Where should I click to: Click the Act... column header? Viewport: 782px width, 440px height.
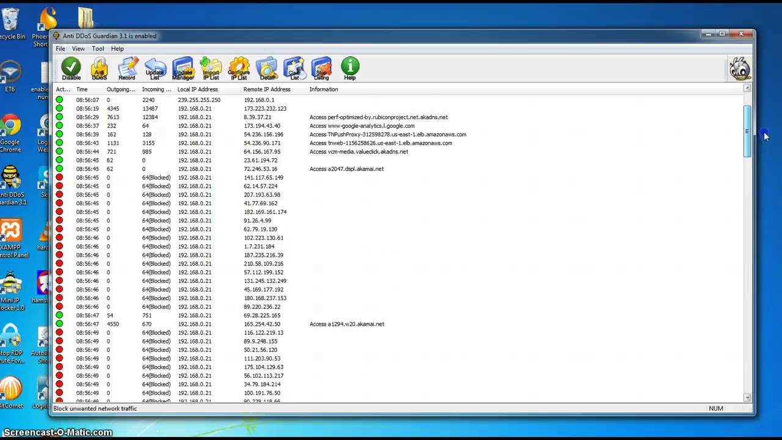click(x=63, y=89)
